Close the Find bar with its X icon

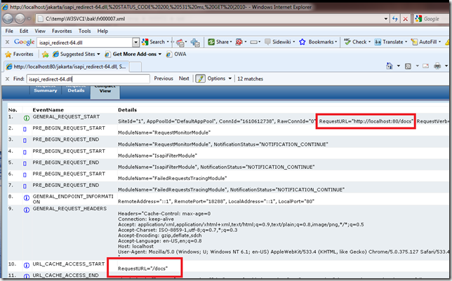pyautogui.click(x=8, y=78)
